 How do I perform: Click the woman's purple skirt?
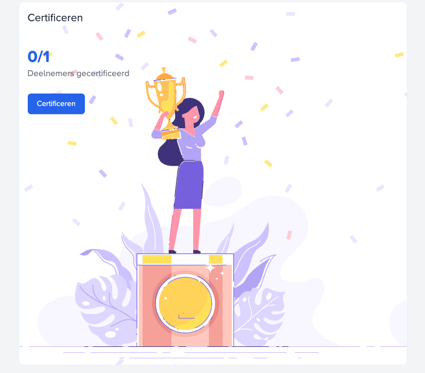[189, 185]
